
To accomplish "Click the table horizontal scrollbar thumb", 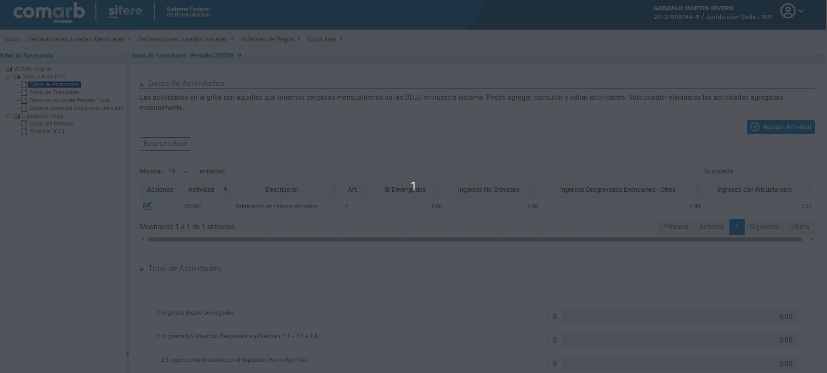I will (475, 239).
